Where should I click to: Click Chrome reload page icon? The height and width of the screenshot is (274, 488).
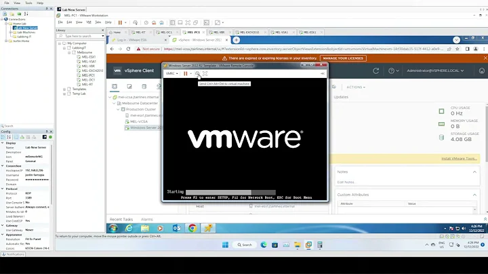point(128,49)
